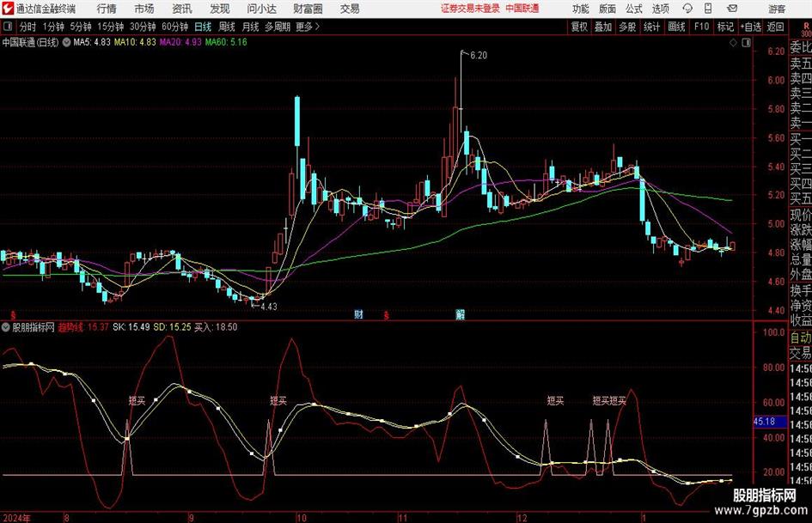Viewport: 812px width, 523px height.
Task: Click the blue 财 marker on chart
Action: (358, 313)
